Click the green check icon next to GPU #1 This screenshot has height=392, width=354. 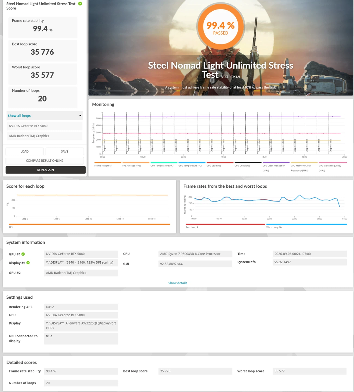[x=23, y=254]
